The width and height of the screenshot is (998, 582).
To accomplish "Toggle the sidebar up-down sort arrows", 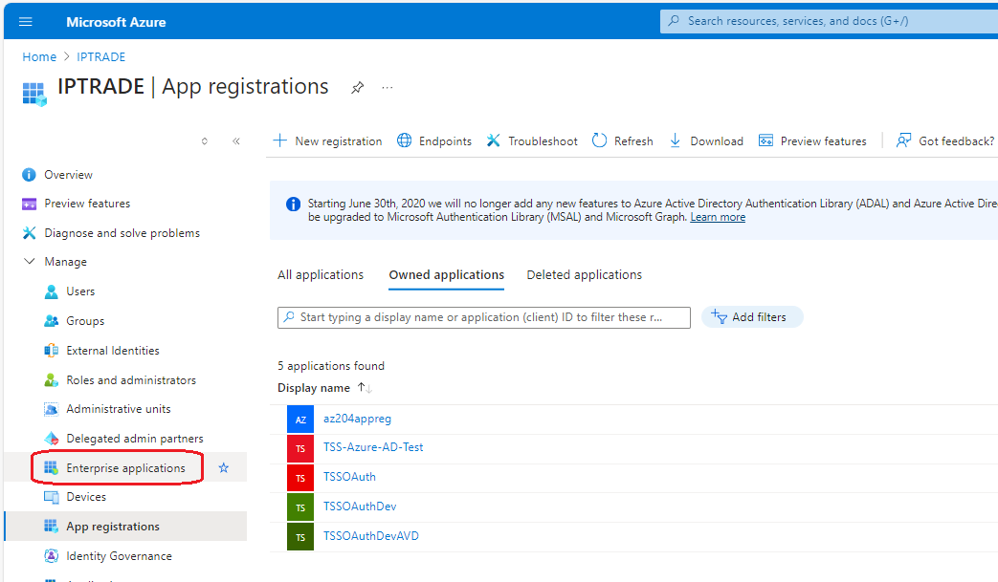I will coord(205,141).
